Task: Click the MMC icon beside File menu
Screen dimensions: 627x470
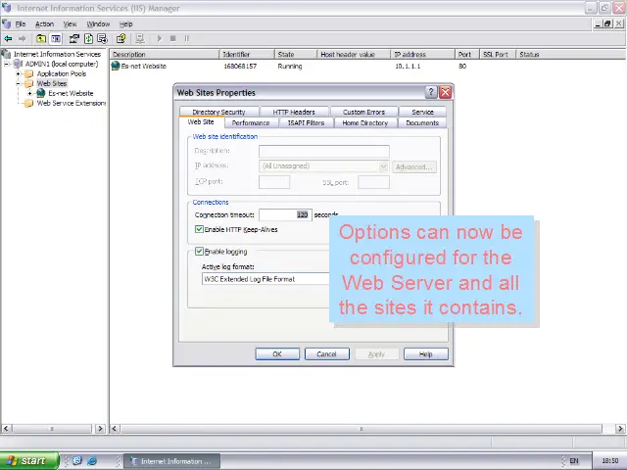Action: pyautogui.click(x=7, y=23)
